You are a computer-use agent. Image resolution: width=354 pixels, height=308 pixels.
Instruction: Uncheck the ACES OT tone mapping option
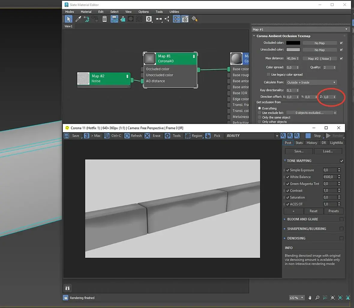click(288, 204)
